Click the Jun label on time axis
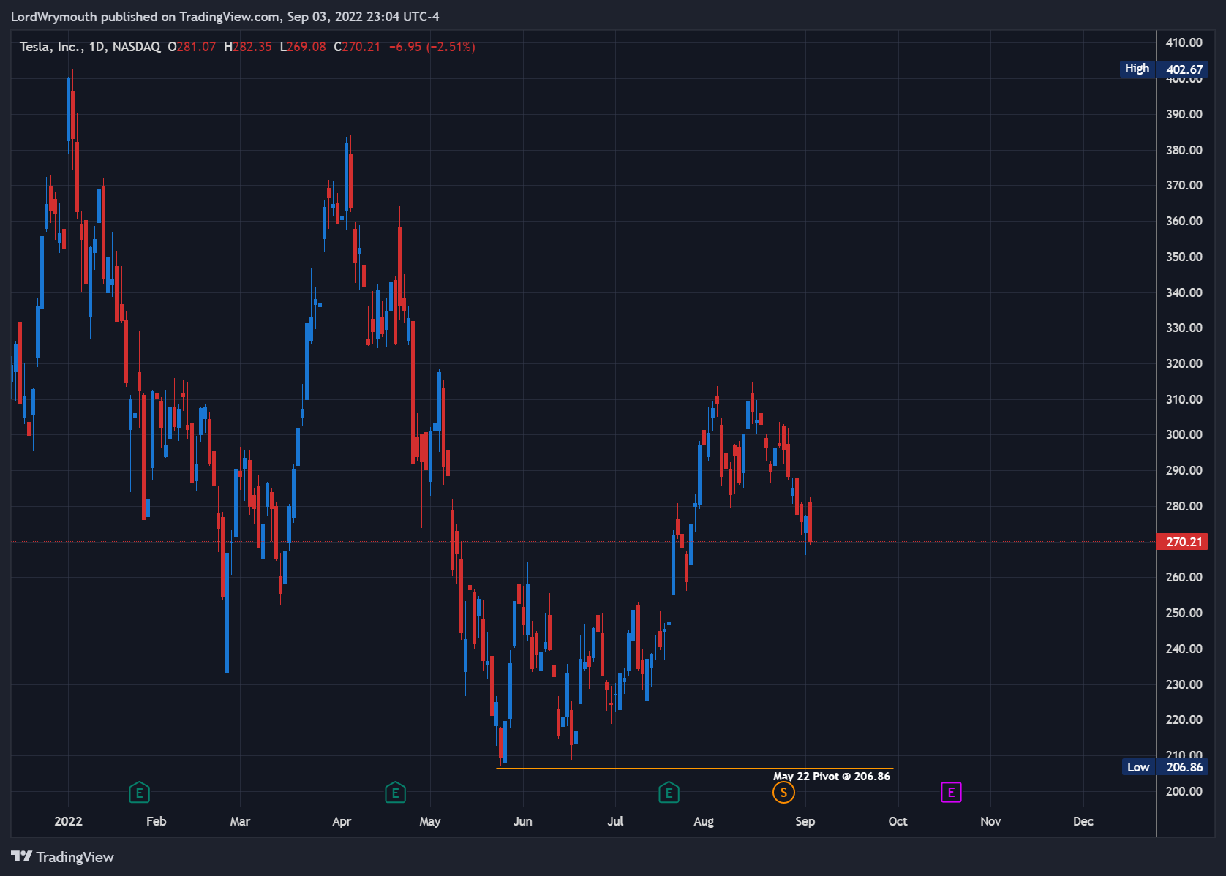Screen dimensions: 1226x876 click(522, 821)
